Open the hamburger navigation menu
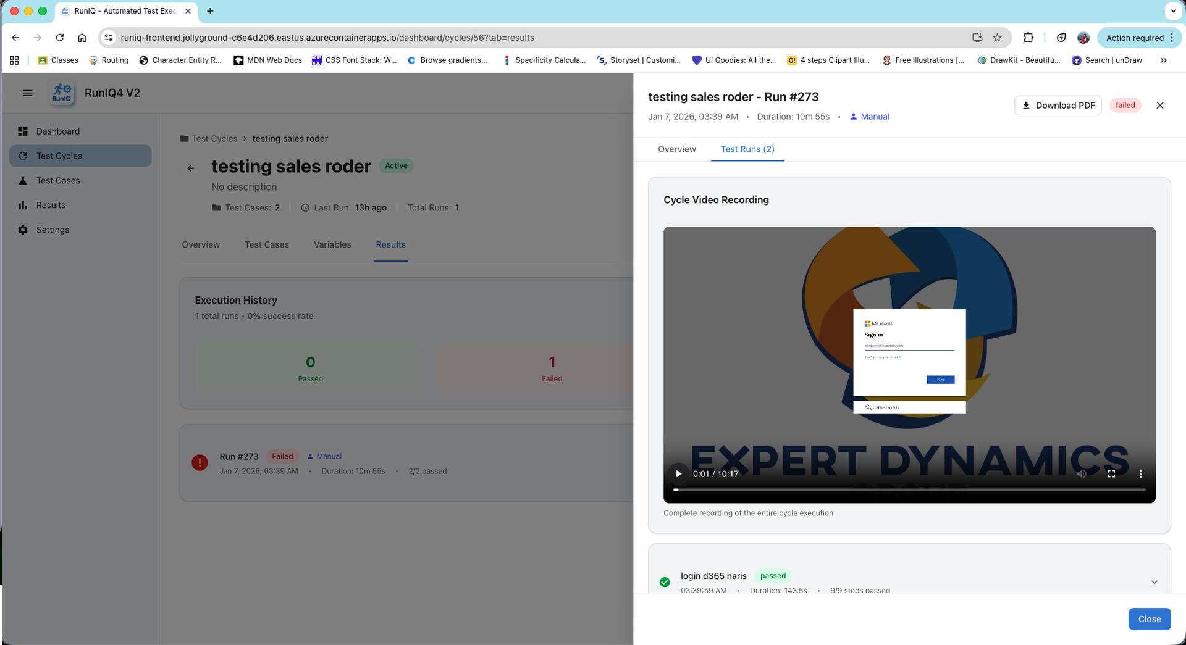The height and width of the screenshot is (645, 1186). pyautogui.click(x=27, y=93)
